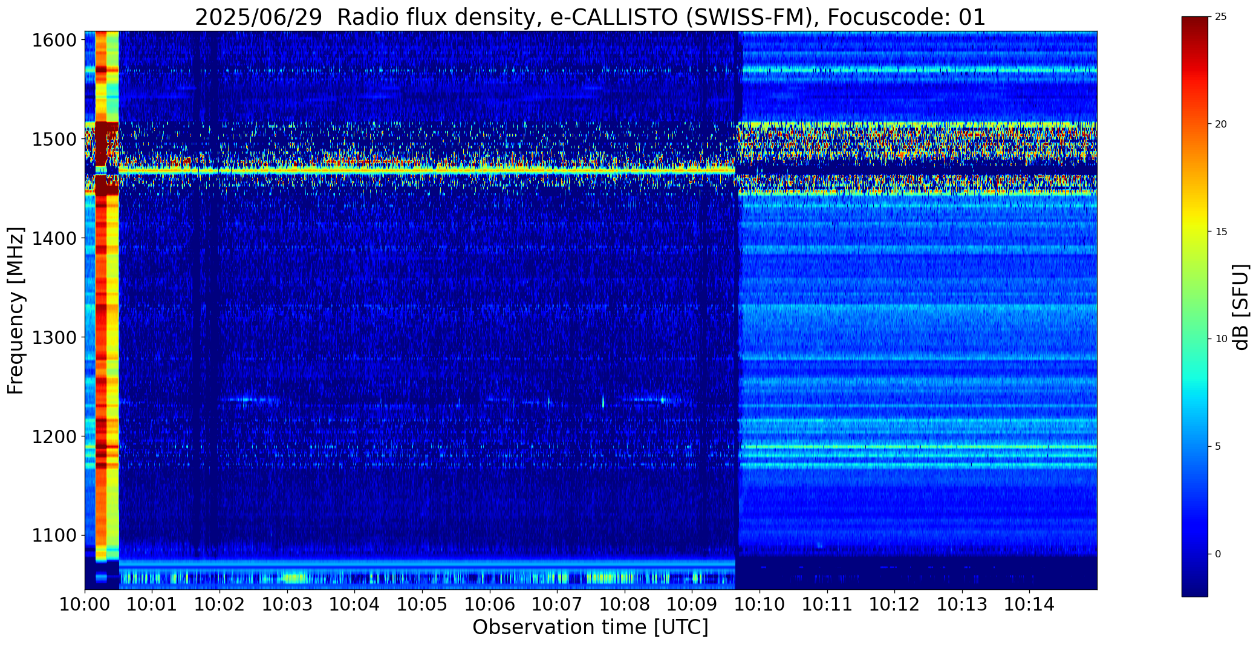The image size is (1259, 645).
Task: Click the colorbar tick label 25
Action: (1221, 17)
